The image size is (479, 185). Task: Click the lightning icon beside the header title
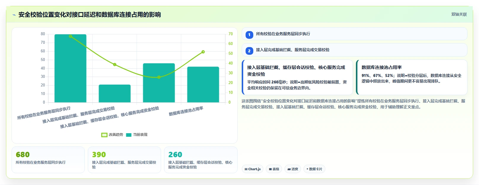14,15
